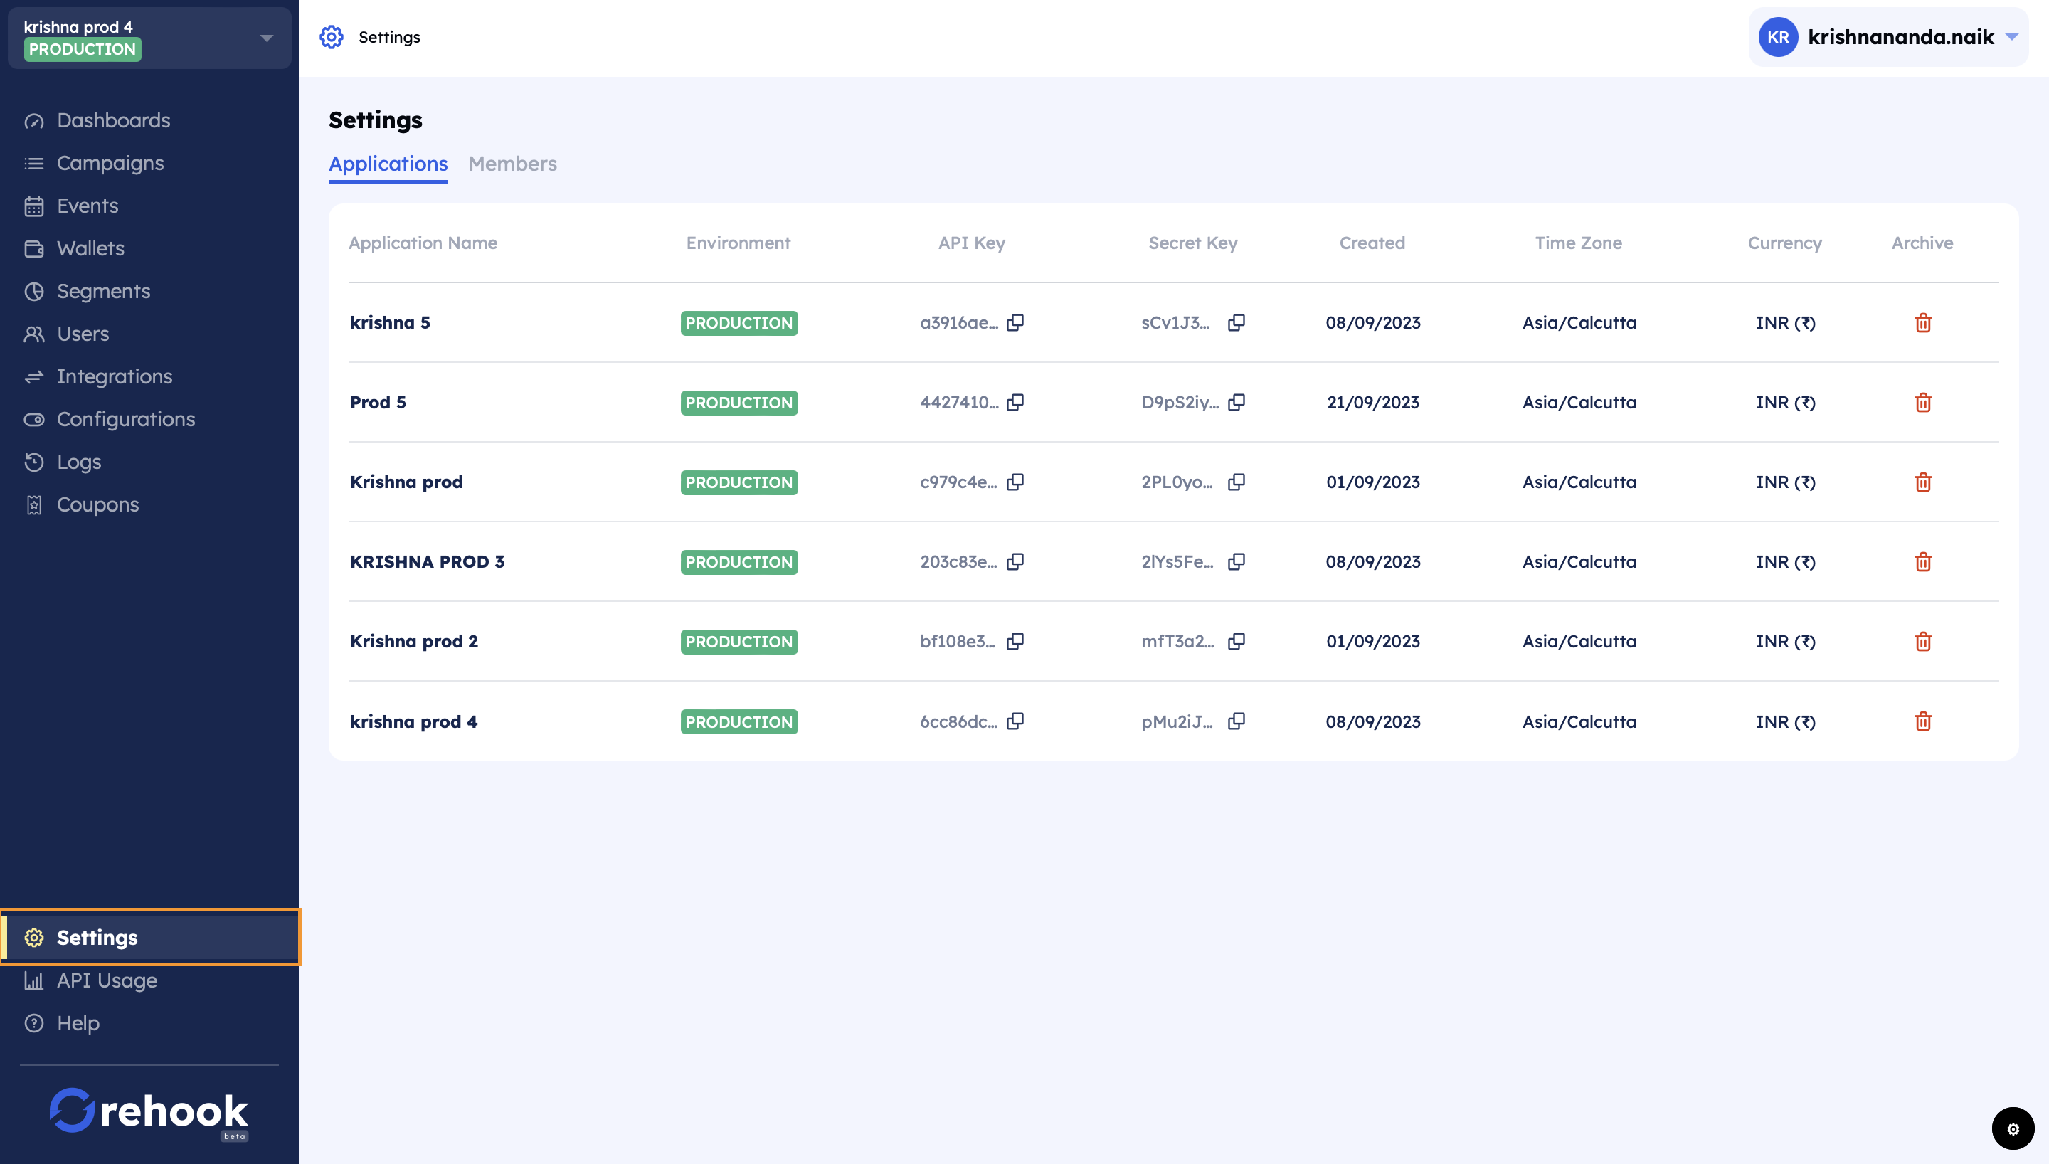The height and width of the screenshot is (1164, 2049).
Task: Click the rehook beta logo
Action: click(149, 1113)
